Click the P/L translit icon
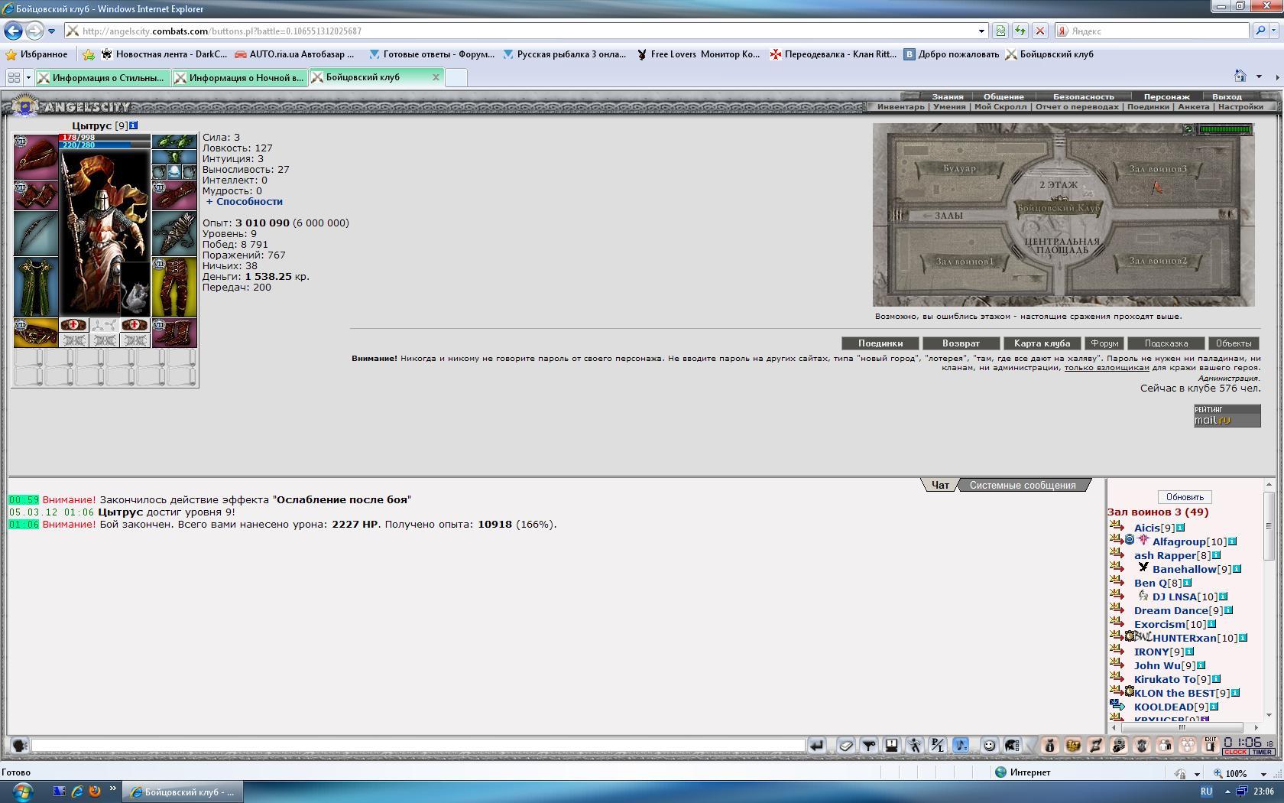Screen dimensions: 1284x803 pyautogui.click(x=938, y=745)
